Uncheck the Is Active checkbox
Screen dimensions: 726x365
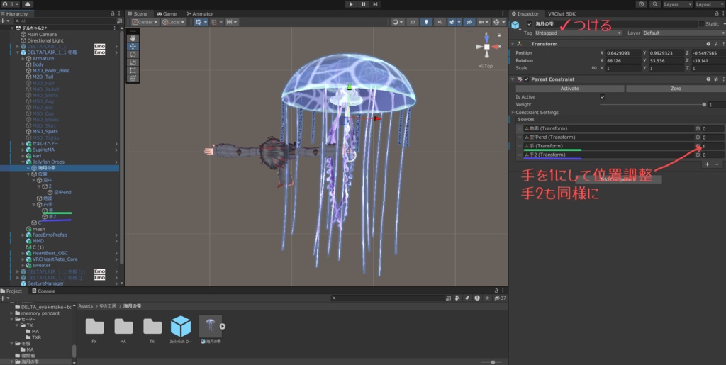(603, 96)
